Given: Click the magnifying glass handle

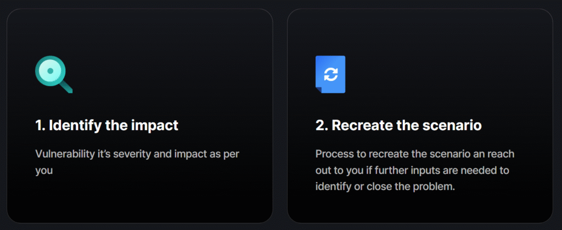Looking at the screenshot, I should click(66, 86).
